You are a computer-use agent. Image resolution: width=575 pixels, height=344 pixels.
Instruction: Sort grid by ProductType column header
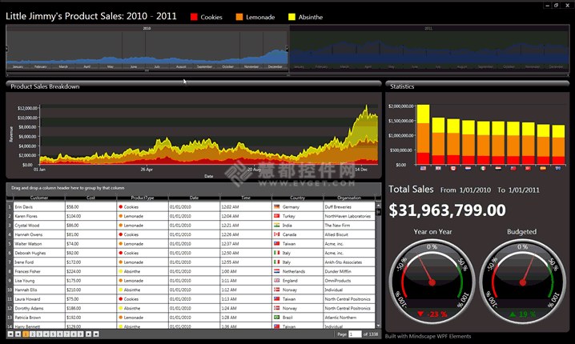[143, 198]
